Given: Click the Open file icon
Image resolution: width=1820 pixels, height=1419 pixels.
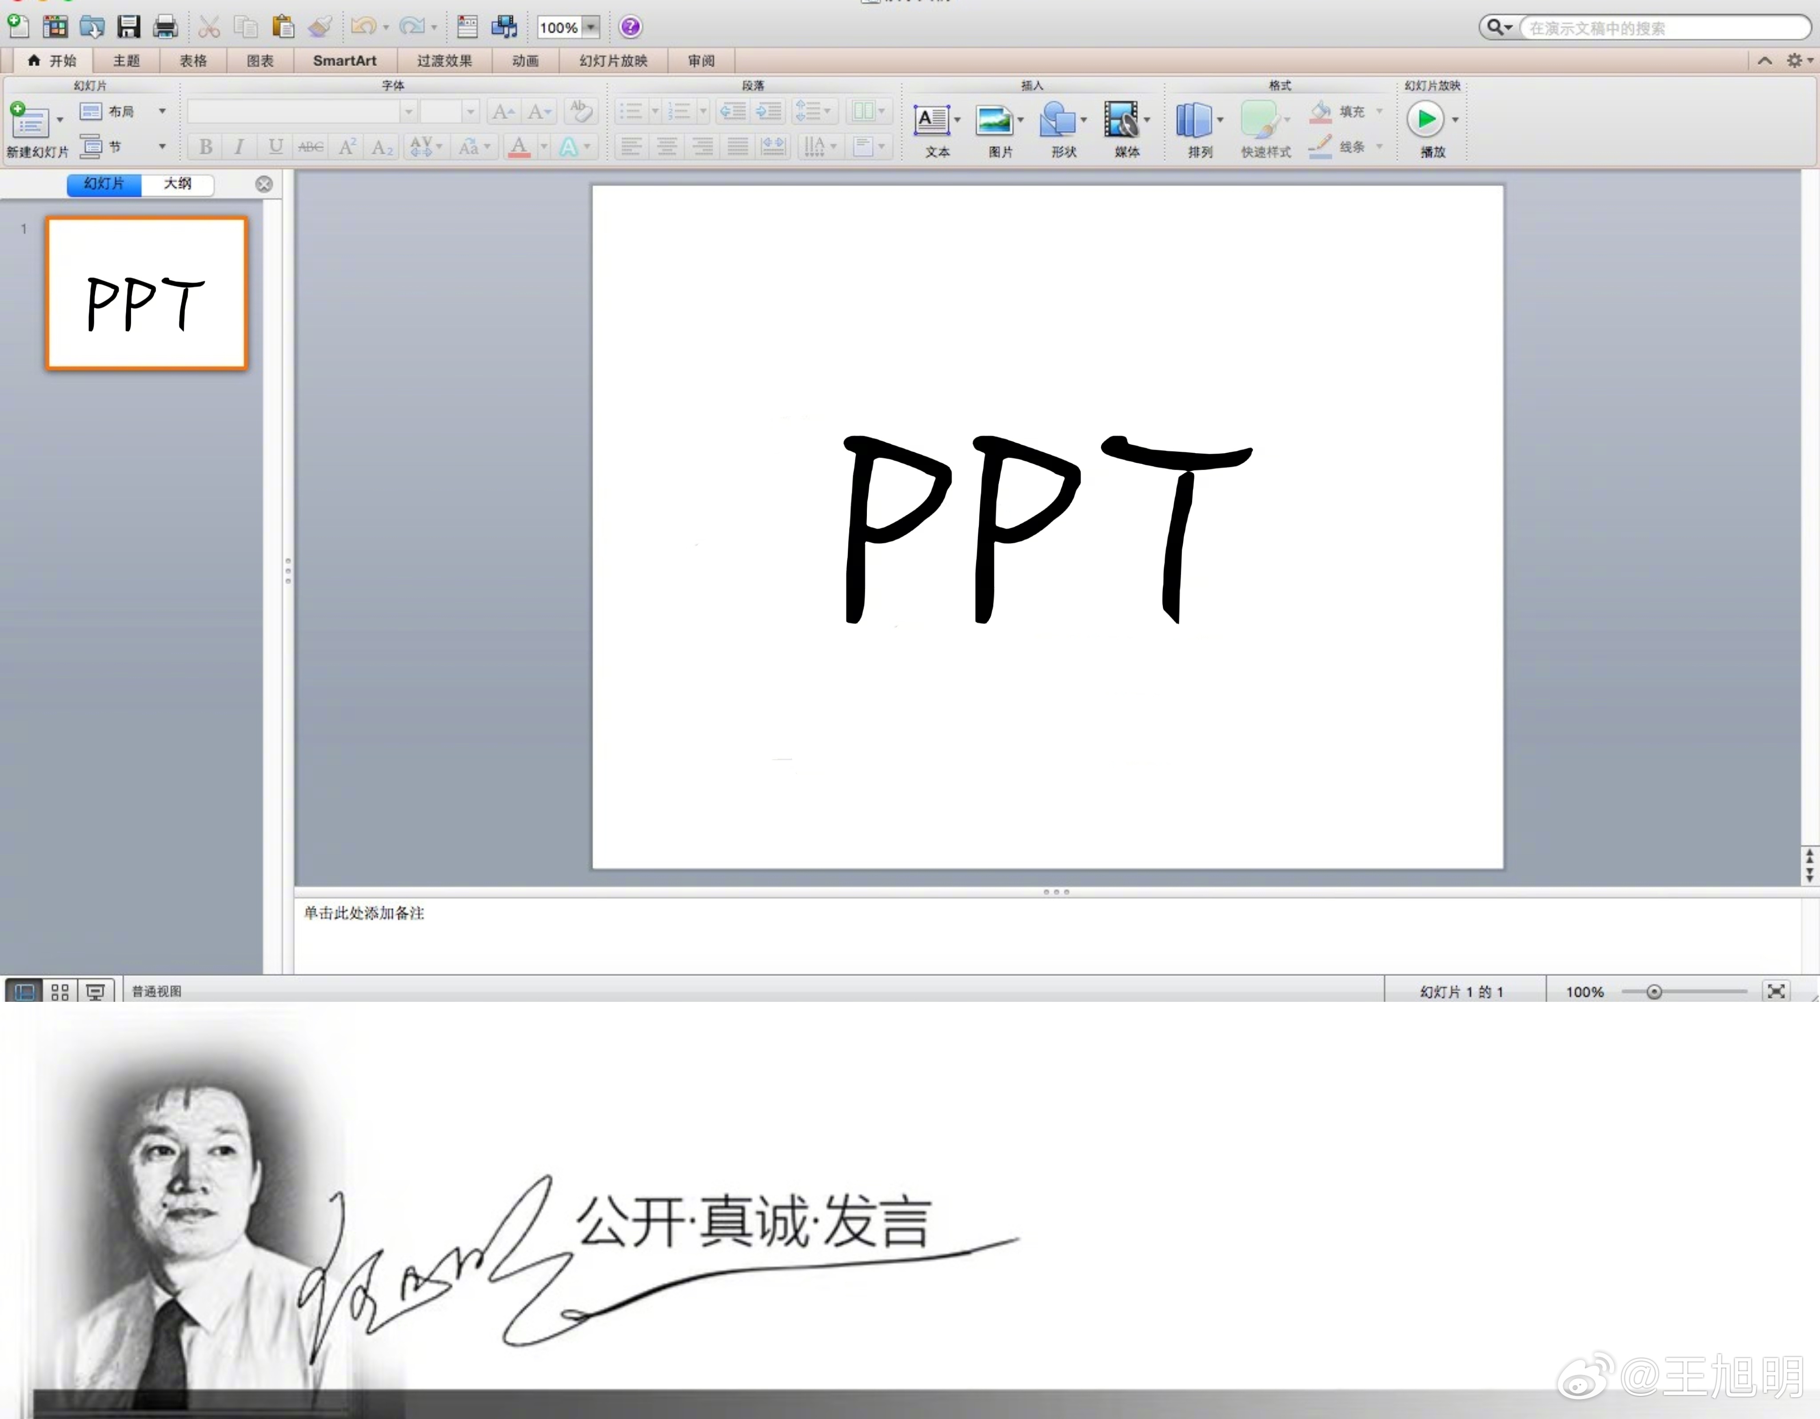Looking at the screenshot, I should [x=92, y=27].
